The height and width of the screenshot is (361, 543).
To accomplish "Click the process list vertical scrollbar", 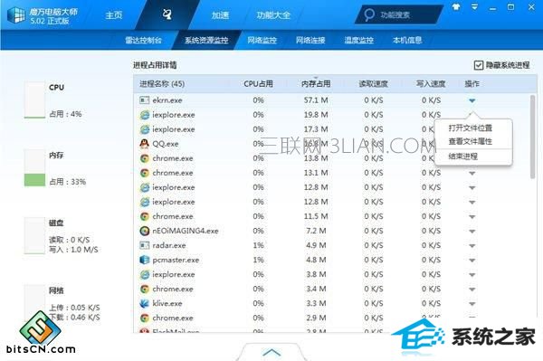I will [x=533, y=137].
